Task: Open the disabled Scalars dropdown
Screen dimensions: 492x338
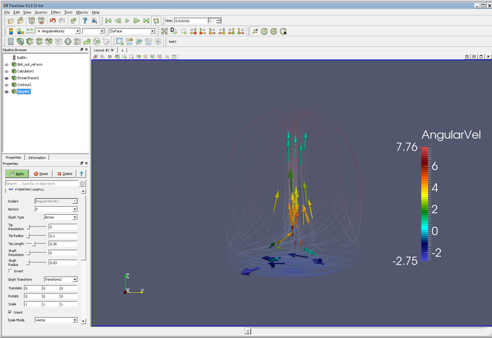Action: [x=56, y=201]
